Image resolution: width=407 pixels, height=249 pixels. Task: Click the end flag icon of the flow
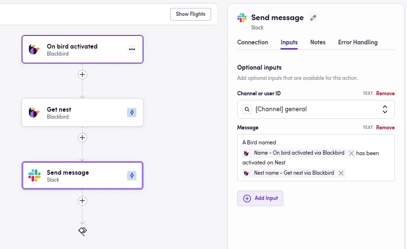coord(83,231)
